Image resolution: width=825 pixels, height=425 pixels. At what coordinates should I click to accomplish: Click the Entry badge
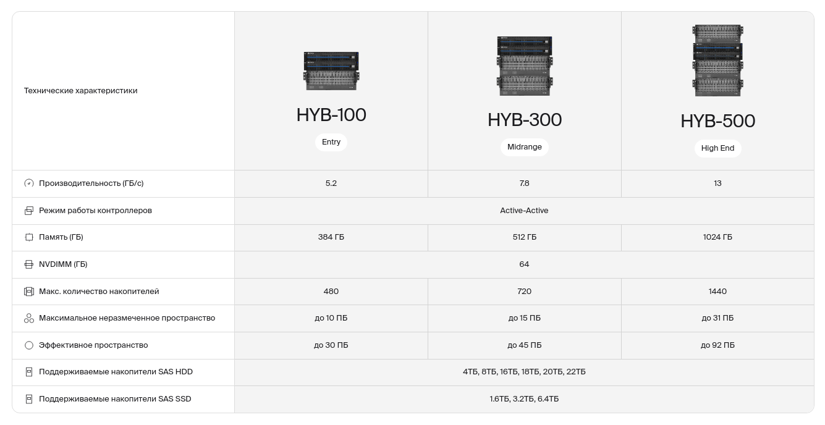pos(331,142)
